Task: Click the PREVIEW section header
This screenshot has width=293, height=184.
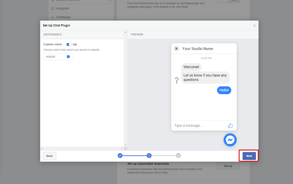Action: (137, 35)
